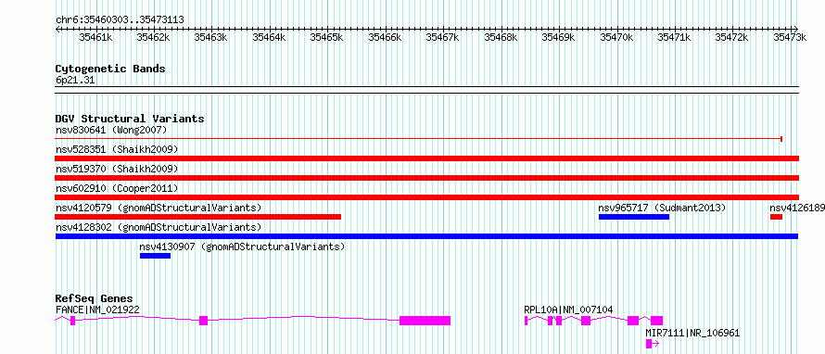Click the FANCE|NM_021922 gene label
This screenshot has height=354, width=825.
click(x=98, y=310)
